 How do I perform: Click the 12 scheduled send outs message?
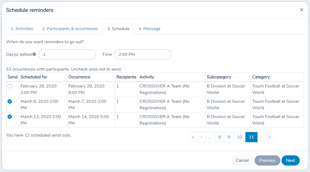point(38,135)
